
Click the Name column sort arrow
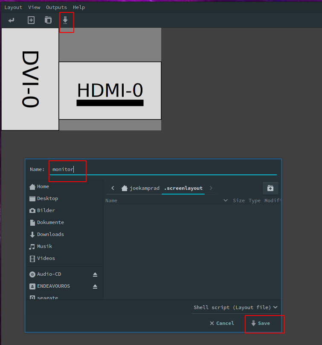[226, 201]
